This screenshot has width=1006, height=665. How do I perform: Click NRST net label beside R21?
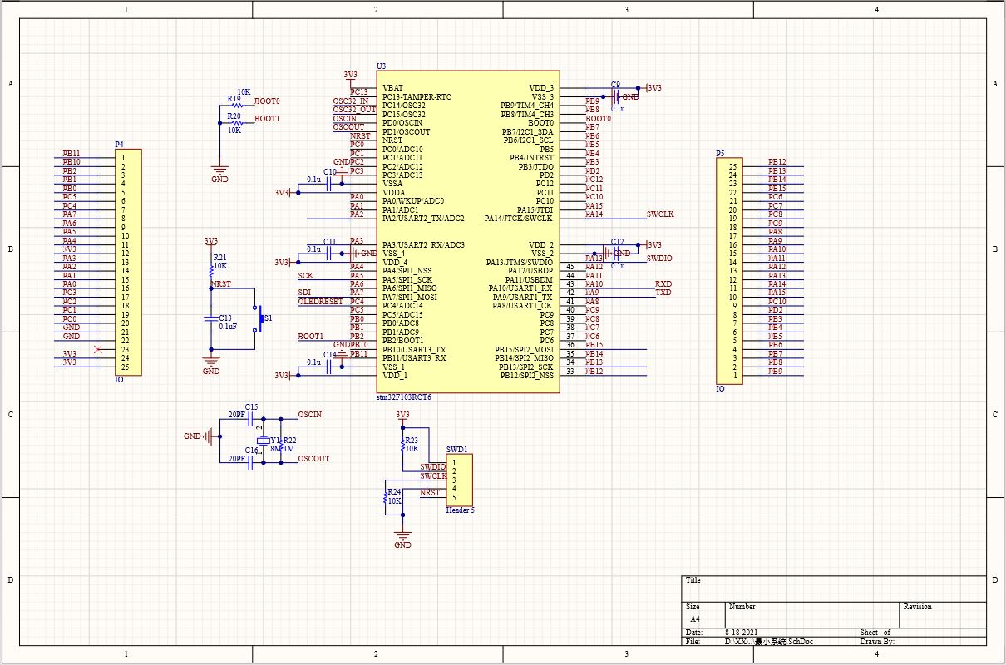[x=222, y=284]
